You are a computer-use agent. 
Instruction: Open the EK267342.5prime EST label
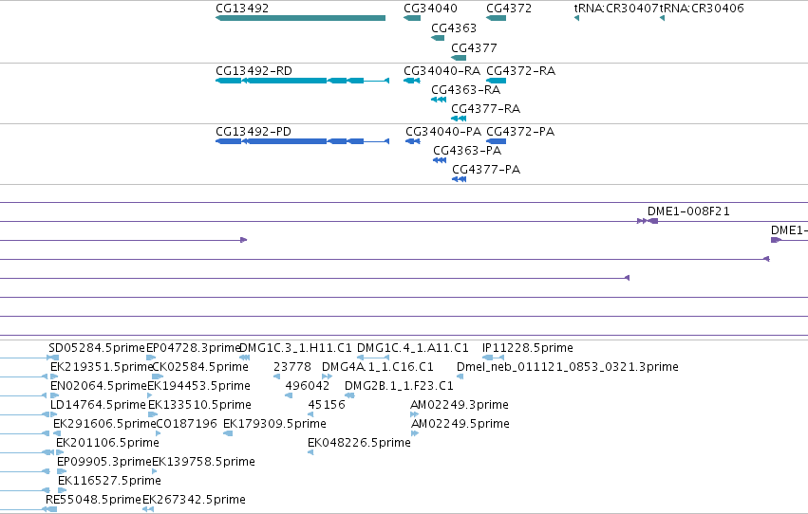click(x=194, y=501)
